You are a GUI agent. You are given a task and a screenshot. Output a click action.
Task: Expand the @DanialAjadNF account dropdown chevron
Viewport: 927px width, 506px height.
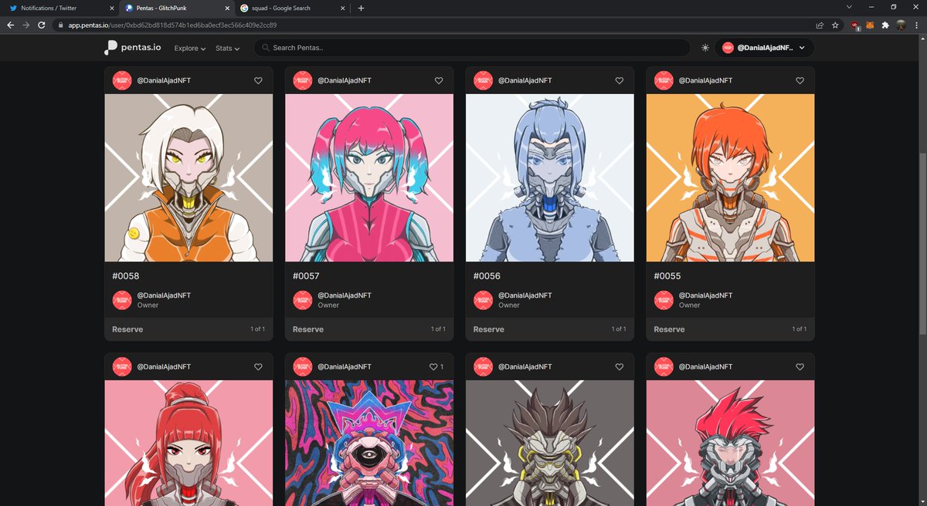[x=801, y=47]
